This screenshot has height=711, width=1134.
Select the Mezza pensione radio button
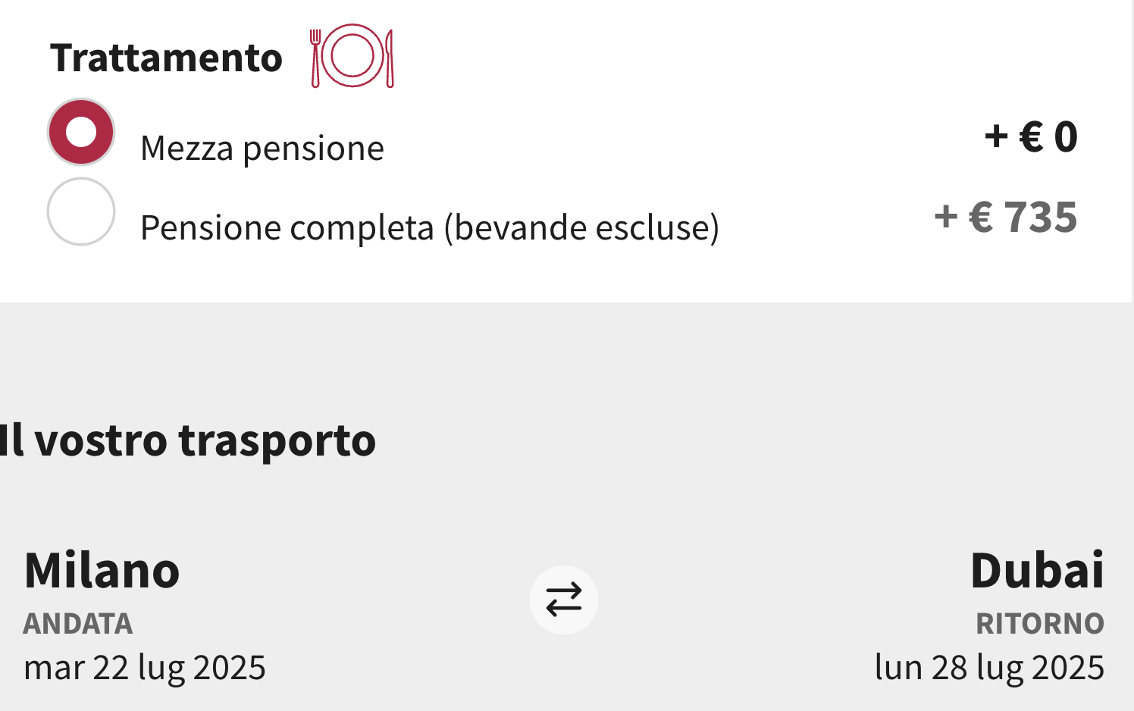point(81,132)
